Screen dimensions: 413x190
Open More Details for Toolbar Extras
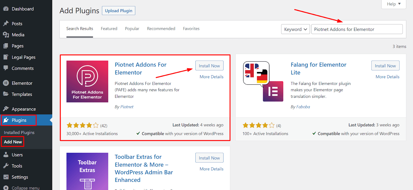click(211, 169)
